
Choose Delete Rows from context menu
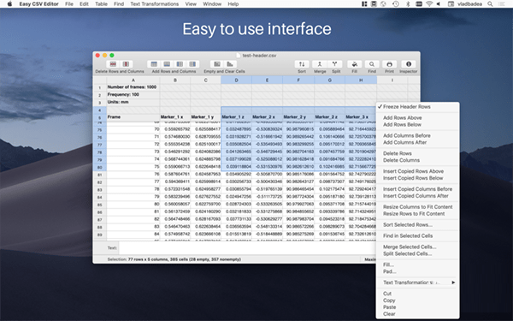click(x=418, y=153)
